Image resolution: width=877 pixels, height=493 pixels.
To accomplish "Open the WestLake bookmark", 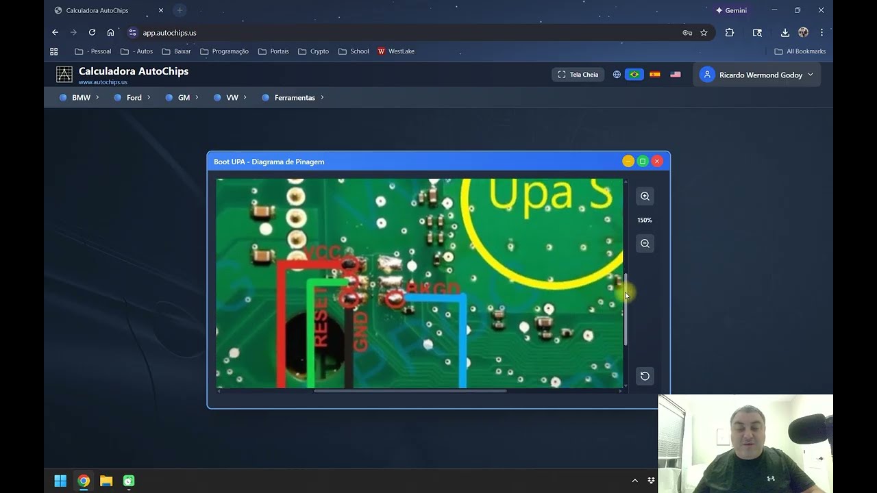I will pos(396,51).
